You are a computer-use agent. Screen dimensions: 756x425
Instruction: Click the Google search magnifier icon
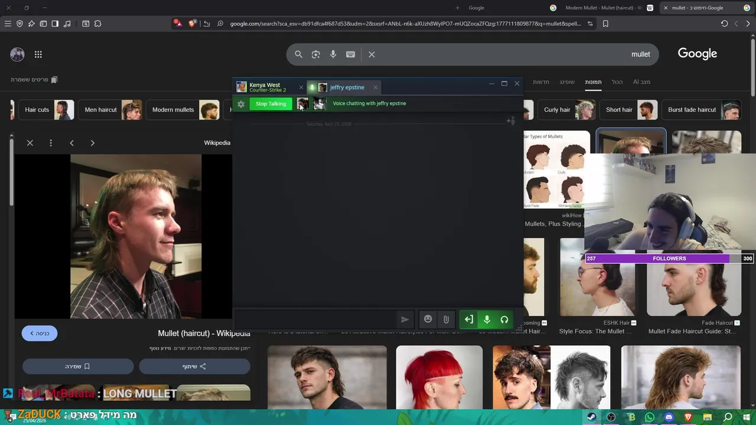[298, 54]
